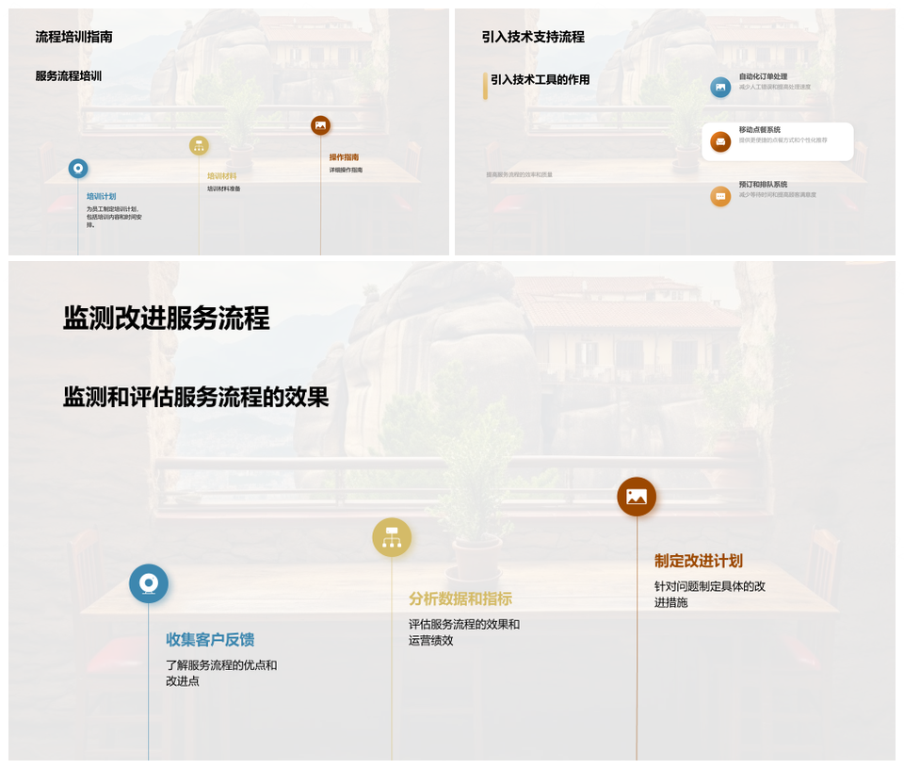This screenshot has height=769, width=904.
Task: Select the 流程培训指南 slide title
Action: coord(74,37)
